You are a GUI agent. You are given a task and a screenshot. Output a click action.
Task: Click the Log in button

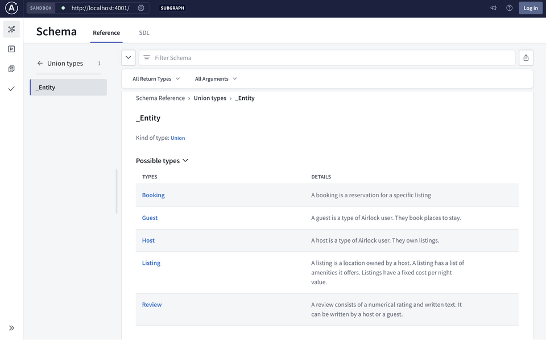pyautogui.click(x=530, y=8)
